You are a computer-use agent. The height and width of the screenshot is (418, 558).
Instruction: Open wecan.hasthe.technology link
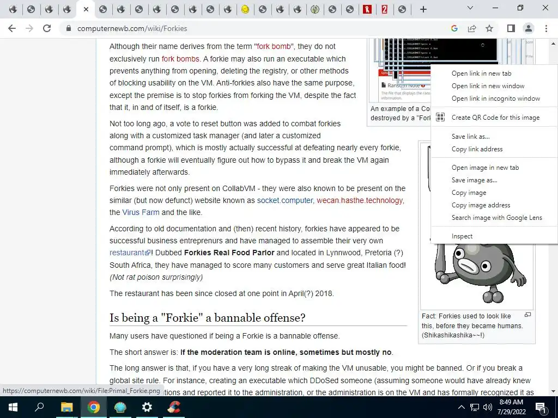[360, 200]
